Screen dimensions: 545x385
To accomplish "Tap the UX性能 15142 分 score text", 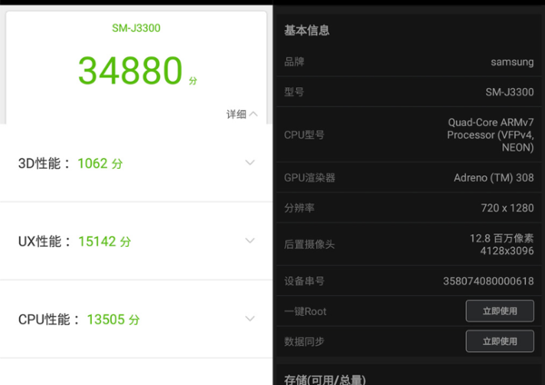I will coord(104,242).
